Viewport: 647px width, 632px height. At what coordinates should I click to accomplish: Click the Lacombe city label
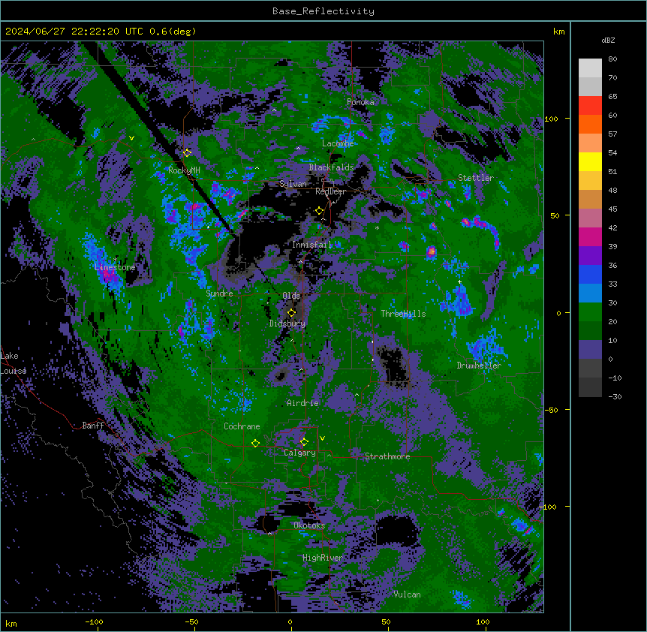point(338,143)
